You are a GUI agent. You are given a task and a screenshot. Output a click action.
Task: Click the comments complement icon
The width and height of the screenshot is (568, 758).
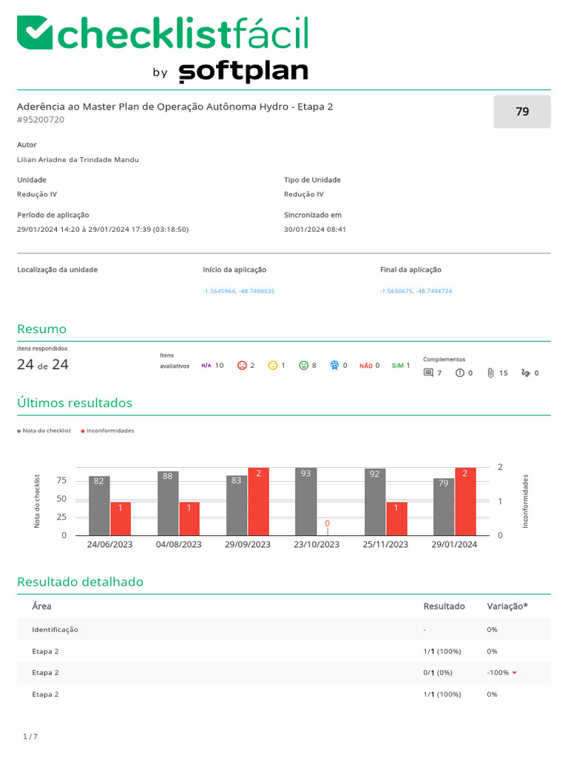[x=428, y=373]
